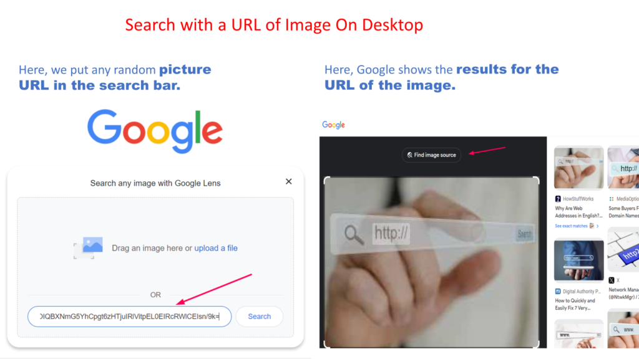Open 'Why Are Web Addresses in English' result
The height and width of the screenshot is (359, 639).
pos(578,212)
